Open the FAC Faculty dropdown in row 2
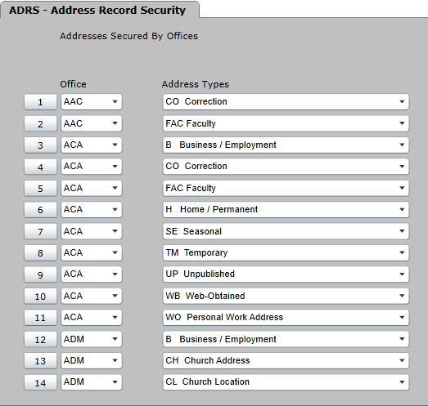 tap(286, 123)
